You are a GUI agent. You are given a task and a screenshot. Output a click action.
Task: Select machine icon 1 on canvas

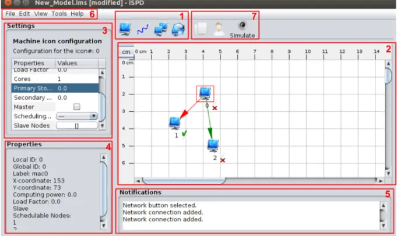point(175,123)
